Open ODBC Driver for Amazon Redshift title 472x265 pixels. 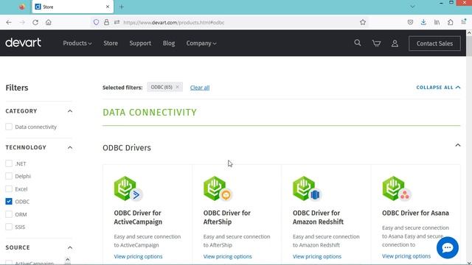pyautogui.click(x=318, y=217)
